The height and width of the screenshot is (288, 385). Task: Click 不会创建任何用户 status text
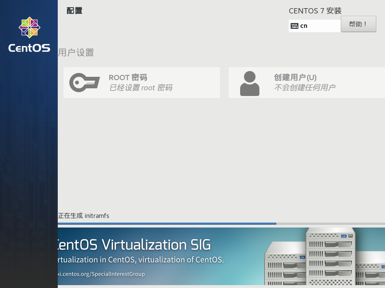pyautogui.click(x=305, y=87)
